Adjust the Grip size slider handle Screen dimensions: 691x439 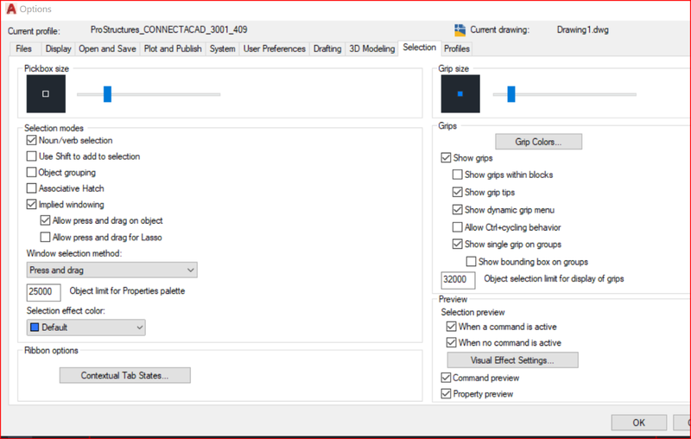(511, 94)
